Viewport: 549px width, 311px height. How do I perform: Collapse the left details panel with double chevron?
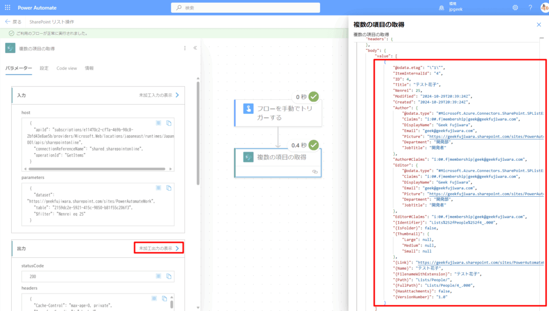(x=195, y=48)
